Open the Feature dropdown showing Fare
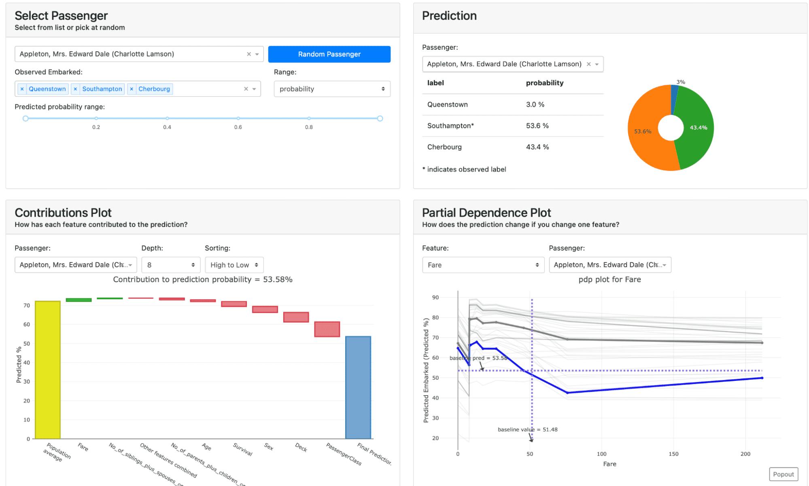 pyautogui.click(x=483, y=265)
